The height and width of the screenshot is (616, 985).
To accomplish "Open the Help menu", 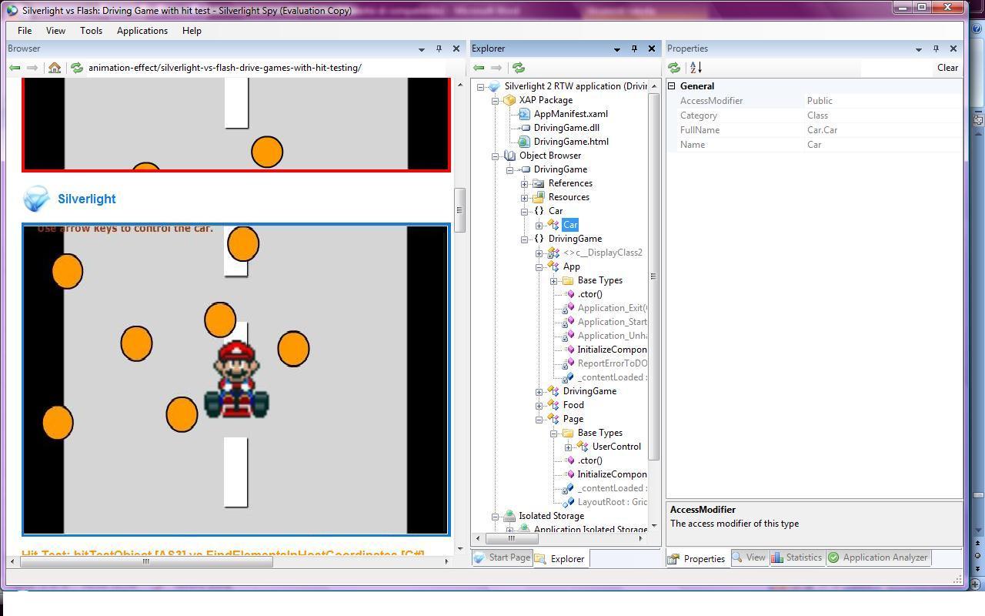I will 192,31.
